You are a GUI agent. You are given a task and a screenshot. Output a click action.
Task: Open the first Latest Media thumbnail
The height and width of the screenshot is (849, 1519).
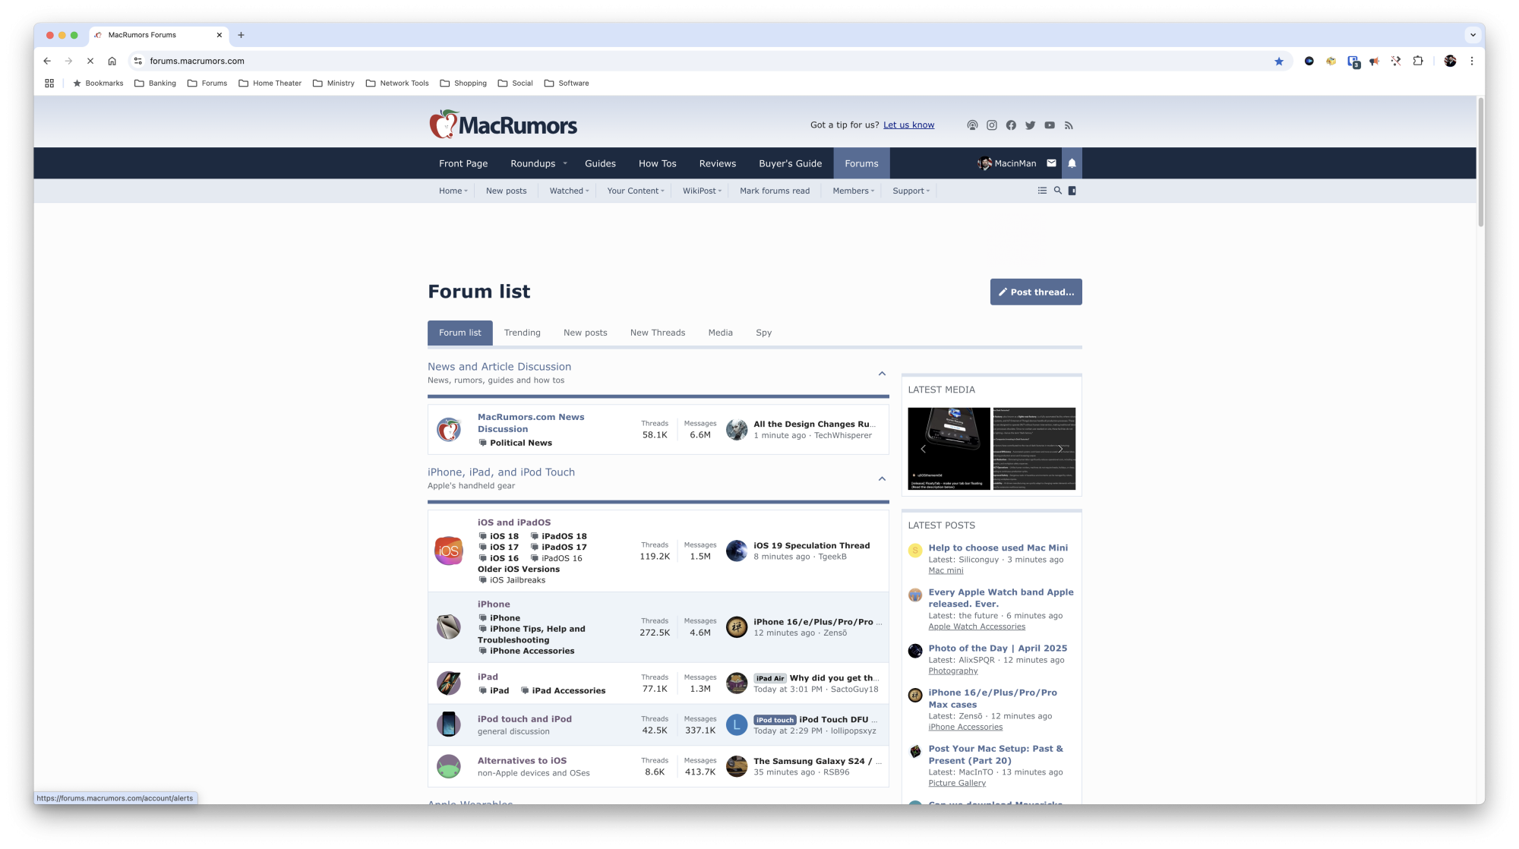pyautogui.click(x=949, y=449)
